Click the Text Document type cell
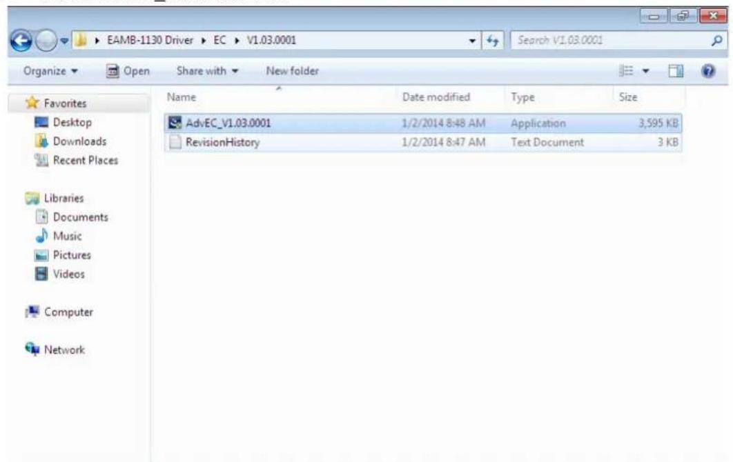Image resolution: width=733 pixels, height=462 pixels. 547,142
